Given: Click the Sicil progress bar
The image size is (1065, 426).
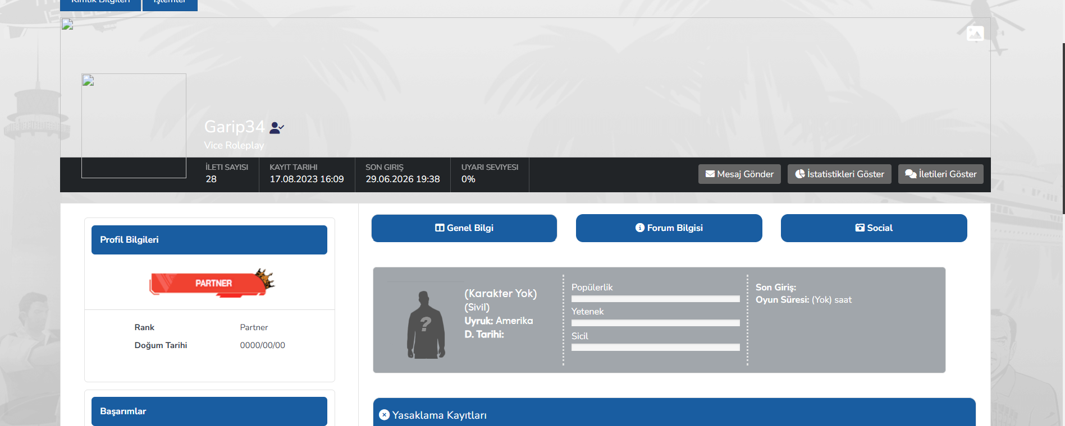Looking at the screenshot, I should coord(656,348).
